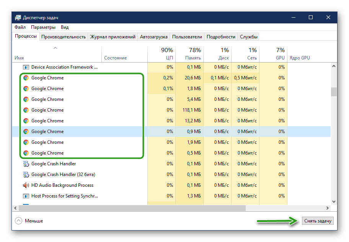Click the sort arrow above Имя column
The width and height of the screenshot is (349, 242).
pyautogui.click(x=55, y=48)
